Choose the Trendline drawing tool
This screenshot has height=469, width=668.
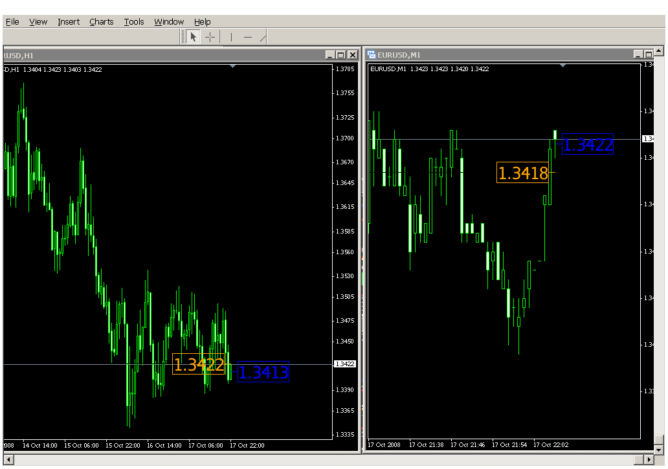coord(263,37)
